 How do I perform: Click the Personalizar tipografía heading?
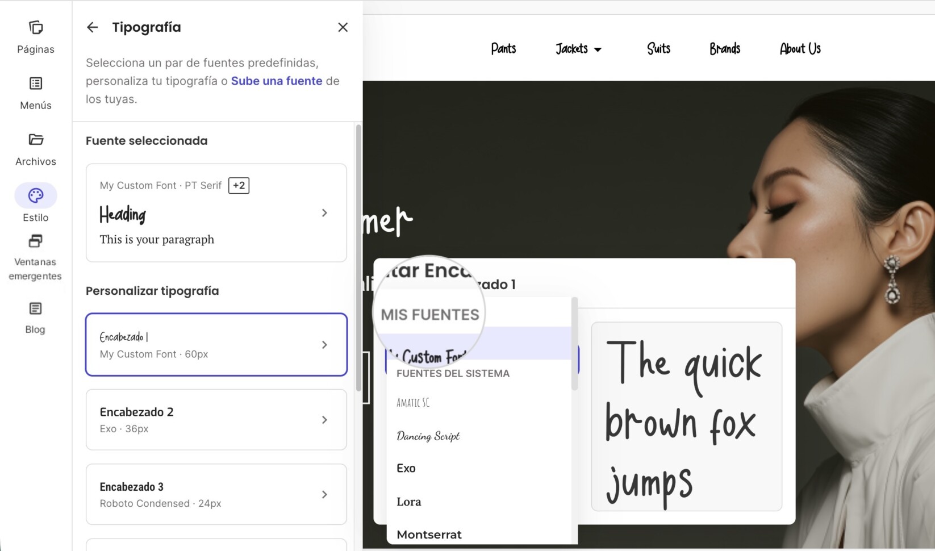[x=152, y=291]
